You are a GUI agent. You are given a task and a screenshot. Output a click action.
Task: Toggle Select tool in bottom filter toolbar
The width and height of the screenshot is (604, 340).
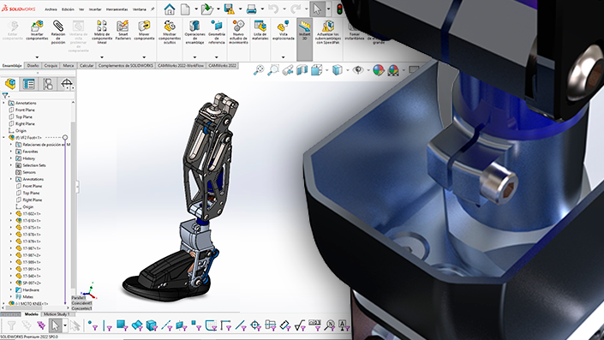(55, 325)
